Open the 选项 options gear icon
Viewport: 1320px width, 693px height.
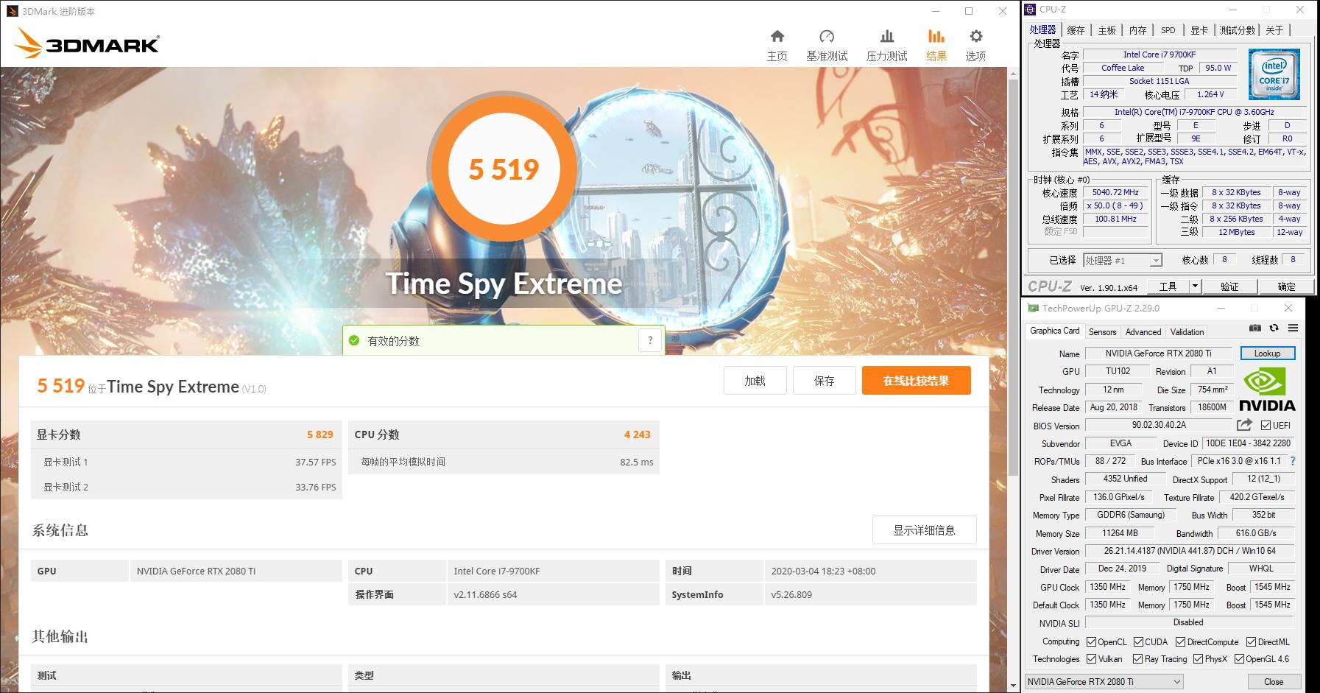[x=976, y=36]
